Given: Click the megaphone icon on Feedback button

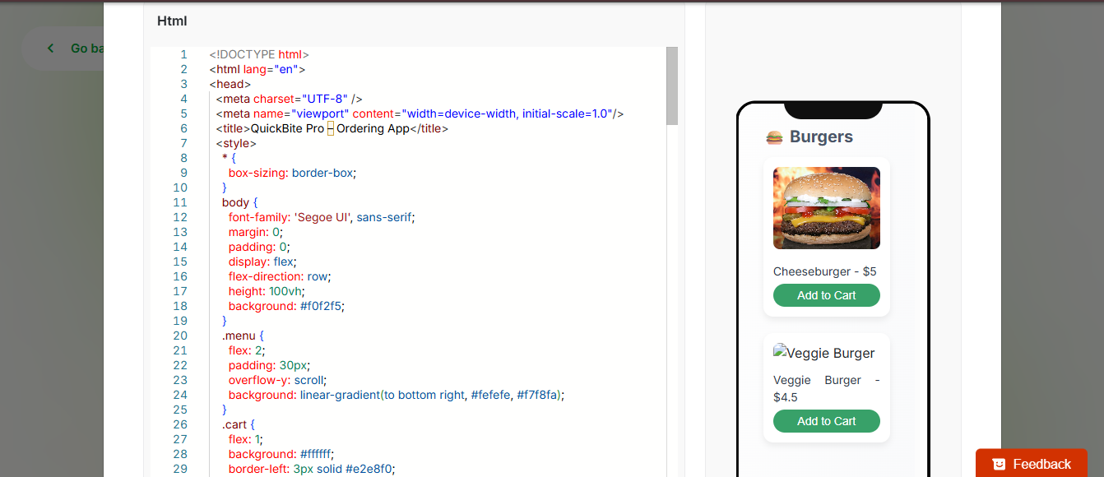Looking at the screenshot, I should [x=999, y=463].
